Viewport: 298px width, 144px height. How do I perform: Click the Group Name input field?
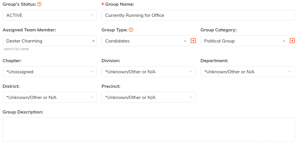(198, 15)
